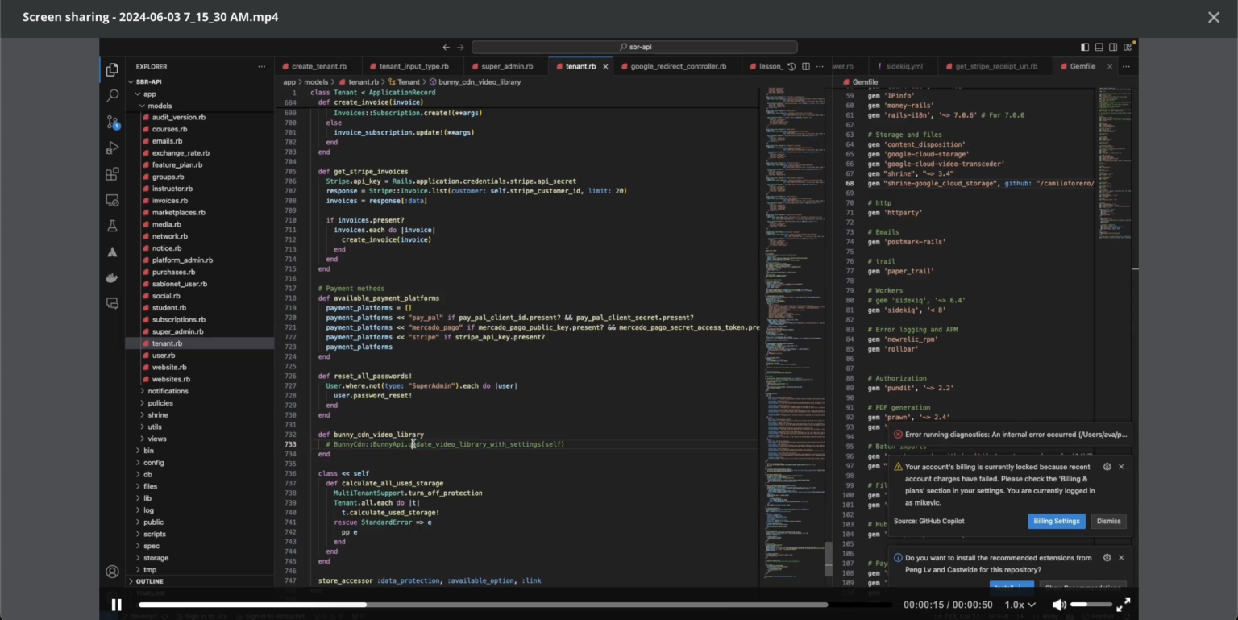The image size is (1238, 620).
Task: Close the recommended extensions notification
Action: (1121, 557)
